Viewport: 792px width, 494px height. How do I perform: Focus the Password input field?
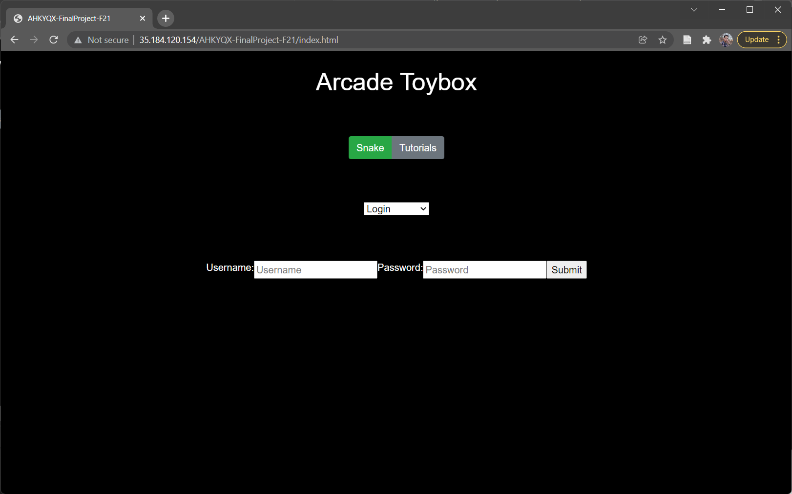tap(484, 270)
